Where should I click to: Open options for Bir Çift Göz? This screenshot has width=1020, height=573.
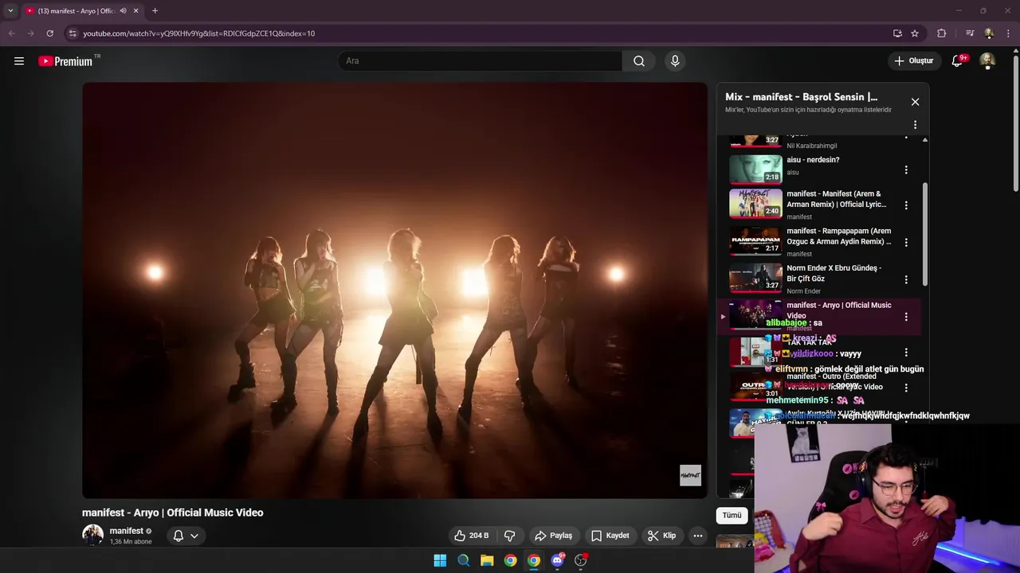pyautogui.click(x=906, y=279)
